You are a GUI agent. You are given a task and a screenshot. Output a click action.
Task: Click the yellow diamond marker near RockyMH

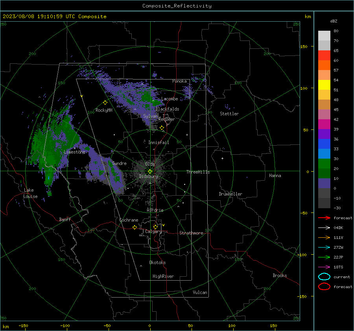[105, 103]
